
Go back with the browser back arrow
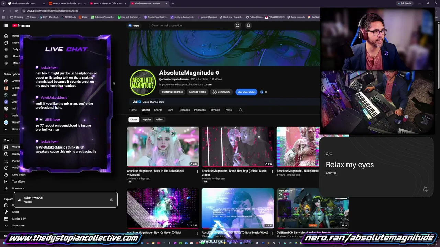[x=4, y=11]
